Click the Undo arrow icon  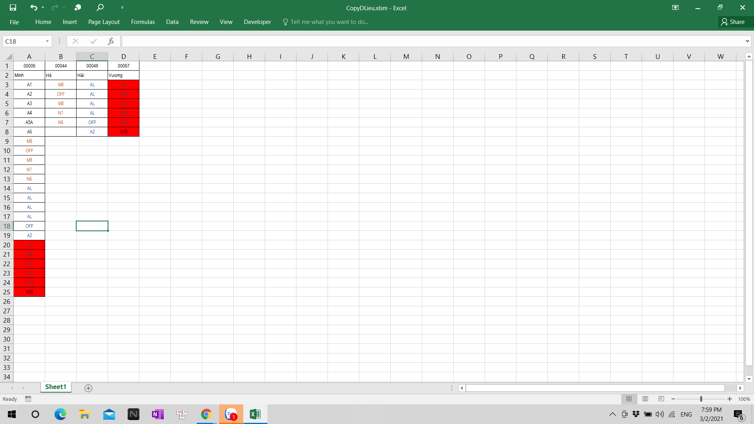(34, 7)
